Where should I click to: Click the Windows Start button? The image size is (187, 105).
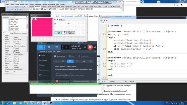(x=3, y=103)
